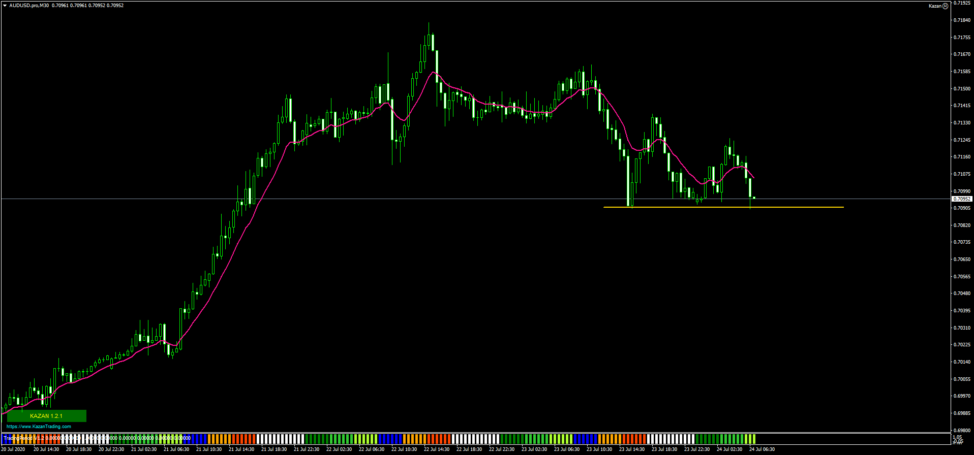Click the 21 Jul 14:30 time label
The height and width of the screenshot is (455, 974).
(x=241, y=449)
